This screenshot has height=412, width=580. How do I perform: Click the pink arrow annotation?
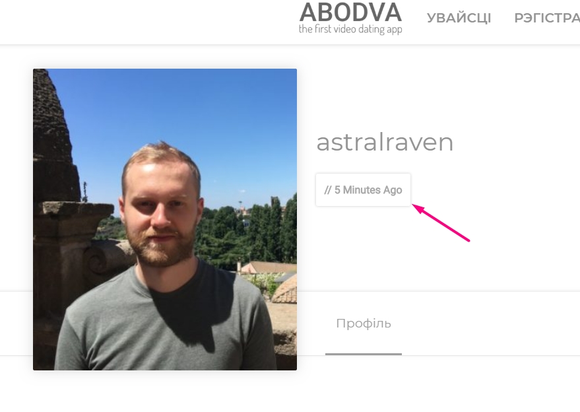tap(441, 223)
